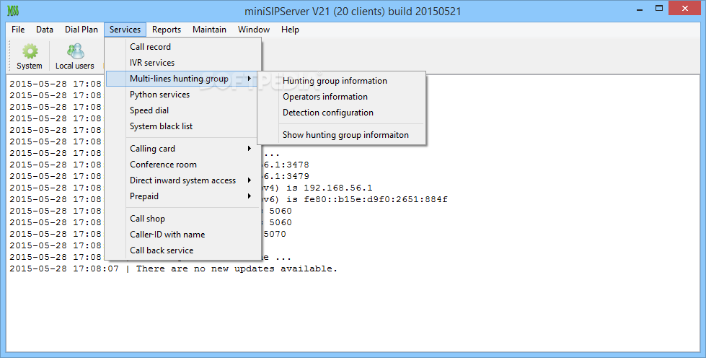Expand Direct inward system access submenu
Screen dimensions: 706x358
click(183, 180)
